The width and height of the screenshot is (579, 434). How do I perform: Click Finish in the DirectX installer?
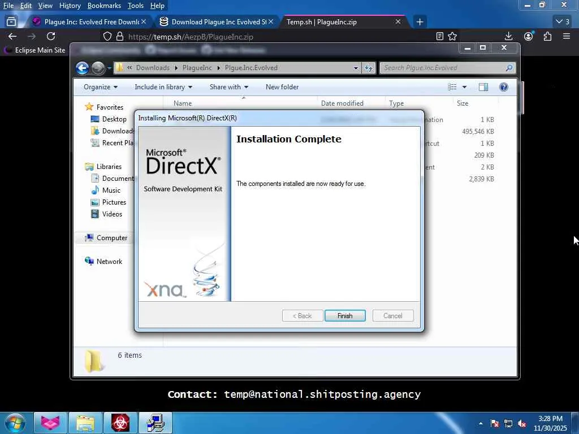point(345,315)
